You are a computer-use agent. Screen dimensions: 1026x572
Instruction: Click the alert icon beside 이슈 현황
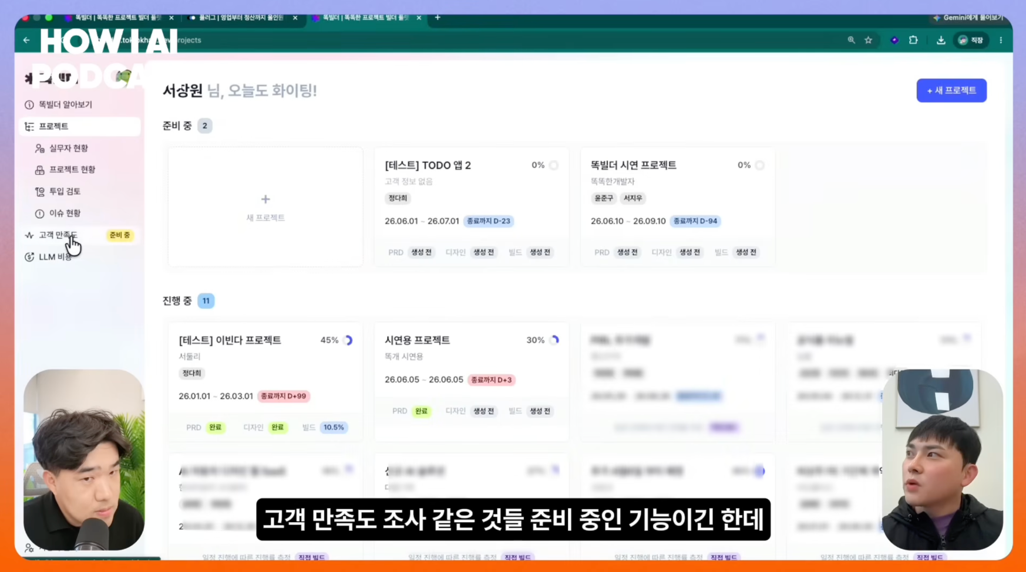tap(39, 213)
